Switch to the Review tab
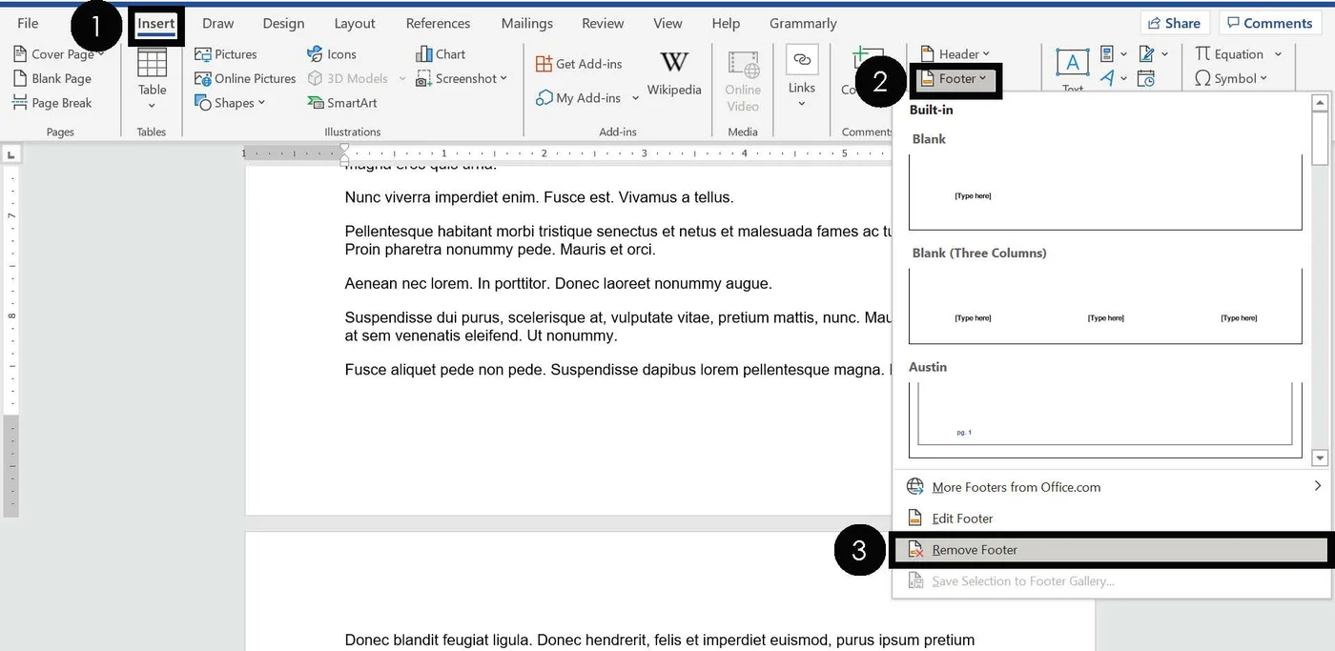Viewport: 1335px width, 651px height. point(603,23)
